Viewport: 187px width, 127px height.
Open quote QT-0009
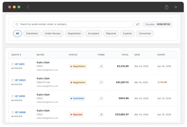[20, 112]
